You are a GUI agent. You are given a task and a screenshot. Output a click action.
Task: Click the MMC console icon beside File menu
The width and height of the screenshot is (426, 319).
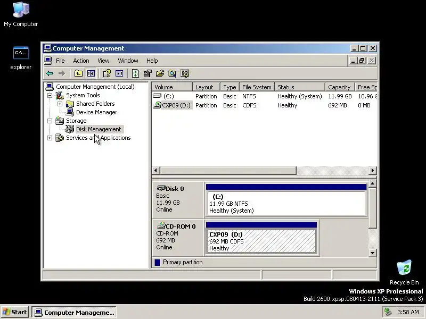point(48,61)
